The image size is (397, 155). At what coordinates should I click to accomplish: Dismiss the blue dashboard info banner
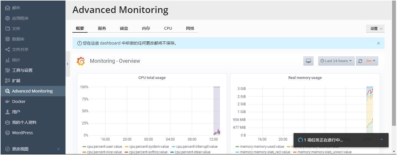click(x=378, y=43)
